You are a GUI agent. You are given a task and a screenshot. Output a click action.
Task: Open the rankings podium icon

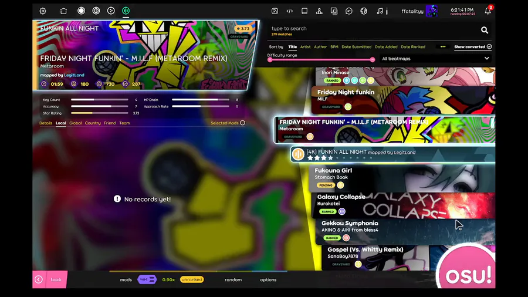tap(319, 11)
